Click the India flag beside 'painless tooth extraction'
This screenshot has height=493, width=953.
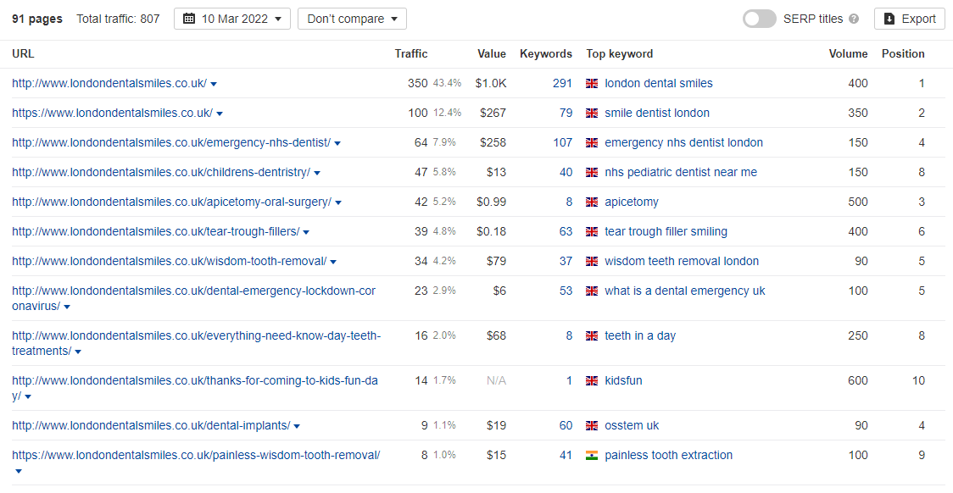pos(592,456)
